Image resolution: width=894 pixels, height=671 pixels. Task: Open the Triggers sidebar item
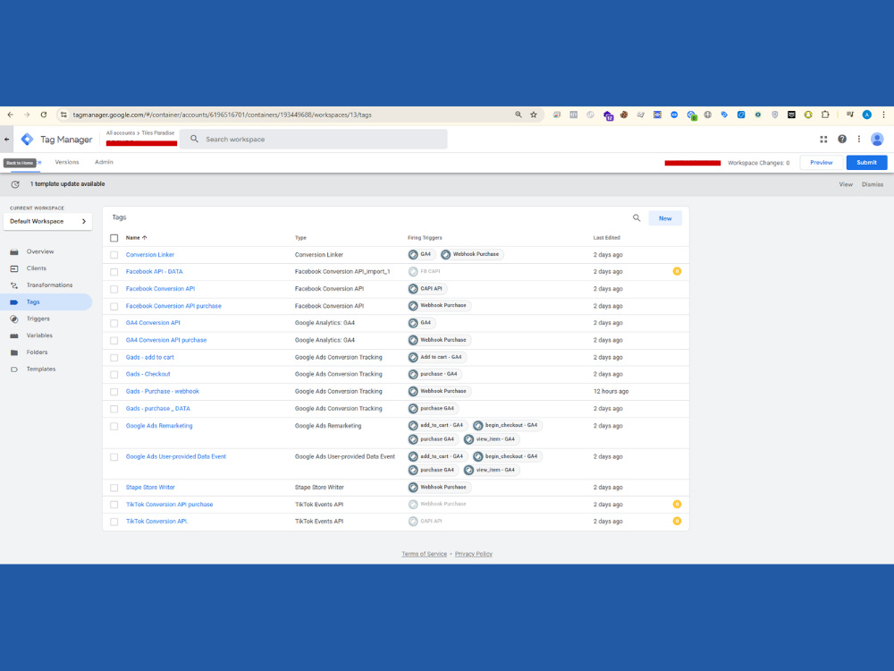pos(38,319)
